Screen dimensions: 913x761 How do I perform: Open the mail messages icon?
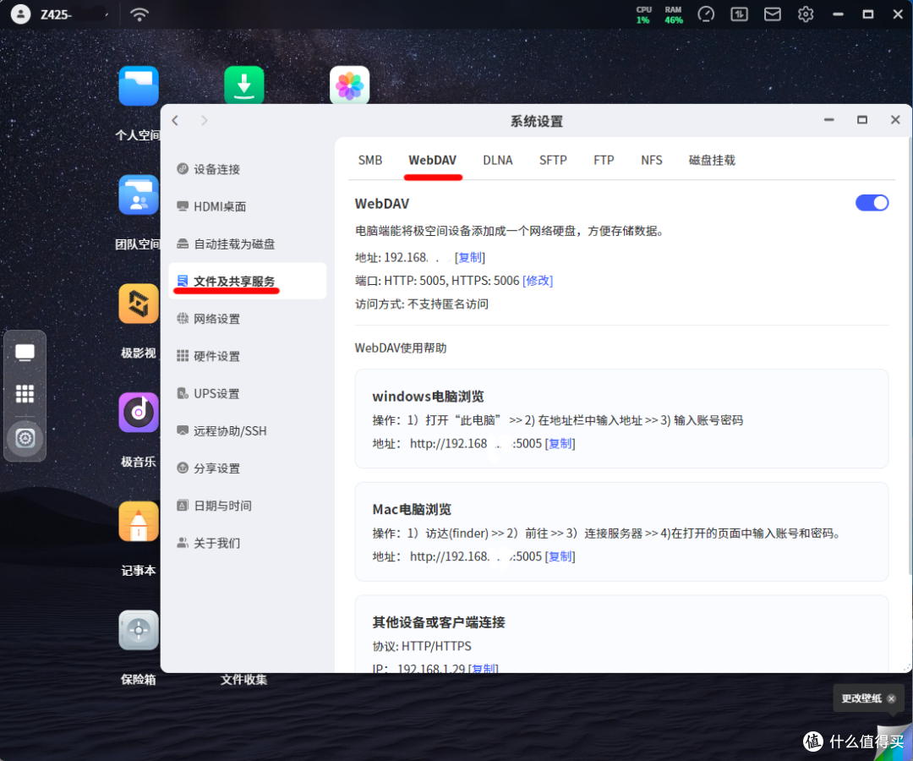point(773,14)
